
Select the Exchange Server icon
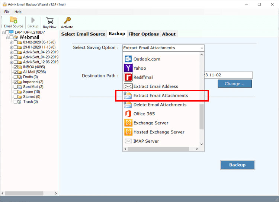(128, 123)
